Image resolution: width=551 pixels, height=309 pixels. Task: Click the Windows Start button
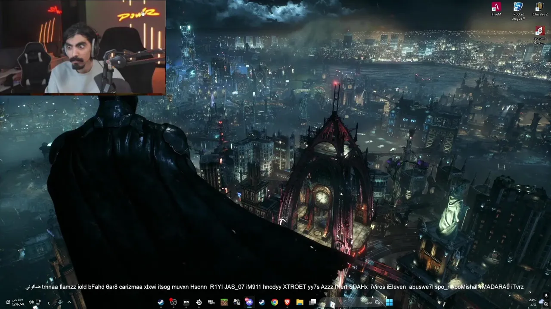[x=389, y=302]
